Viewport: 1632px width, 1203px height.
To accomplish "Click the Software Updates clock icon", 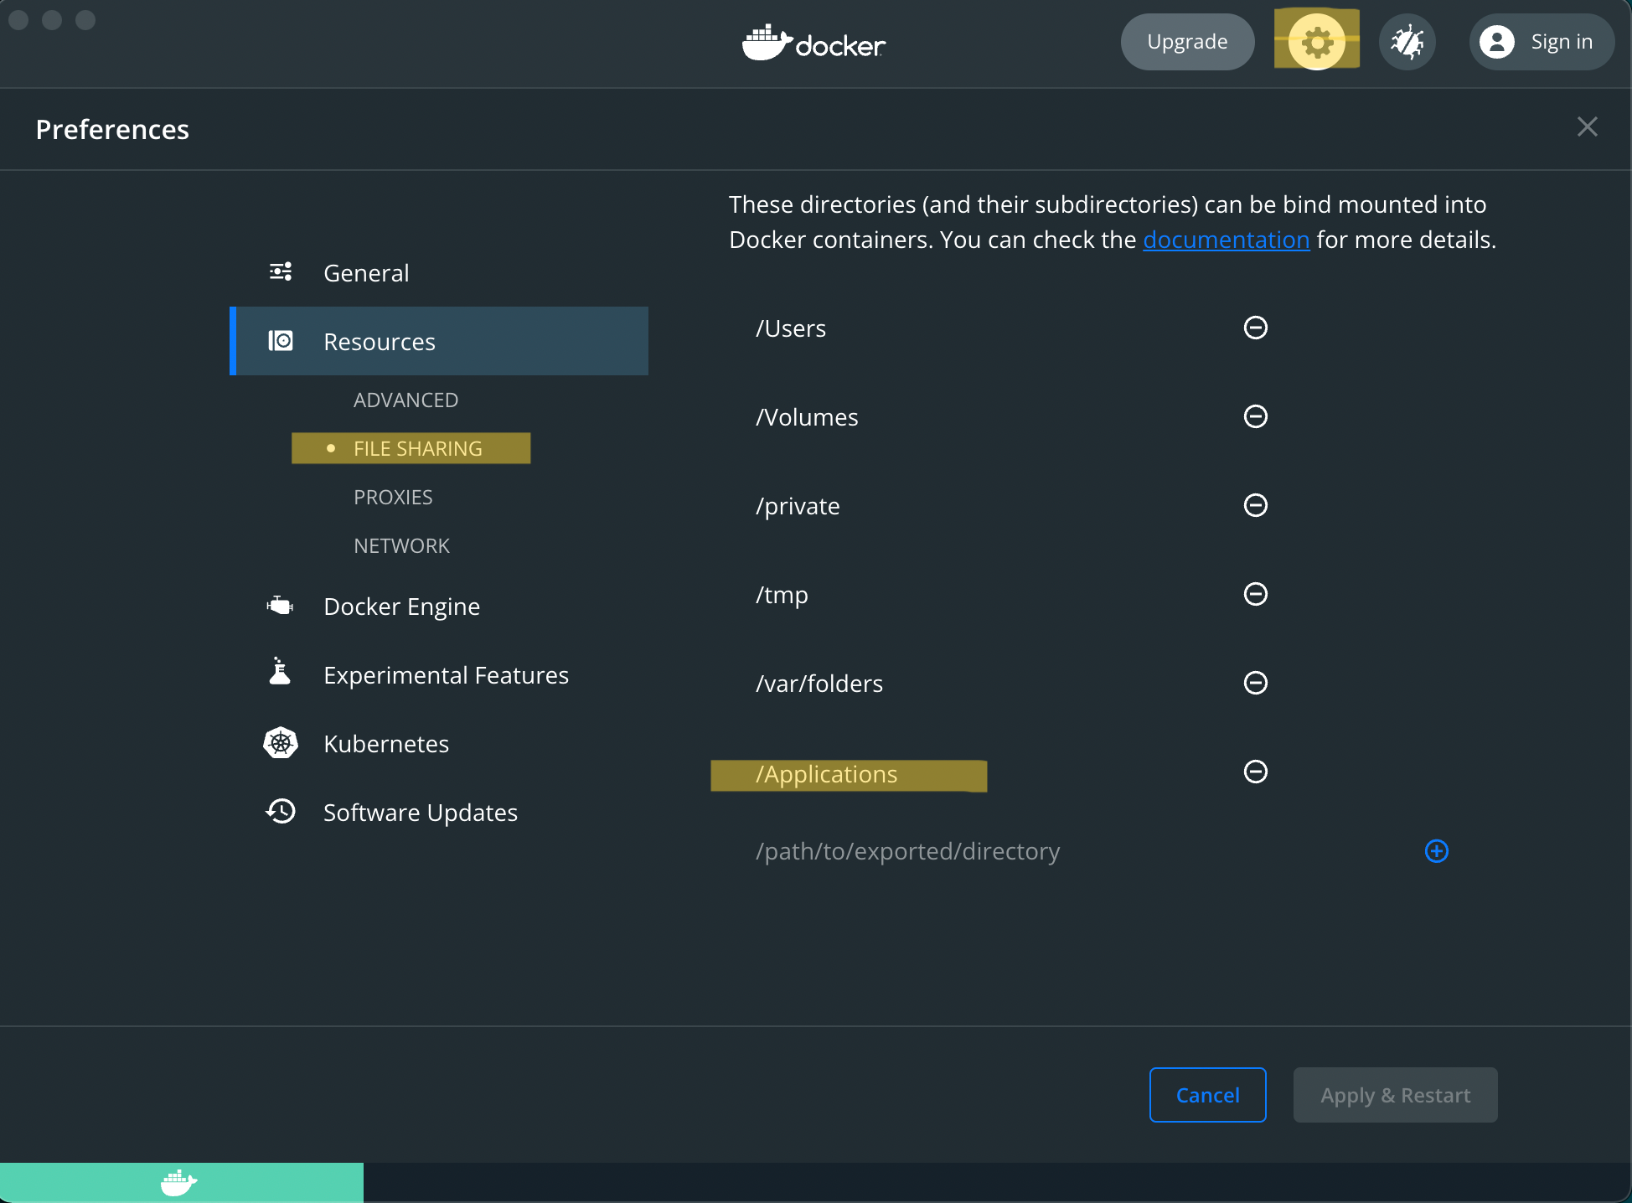I will (x=281, y=811).
